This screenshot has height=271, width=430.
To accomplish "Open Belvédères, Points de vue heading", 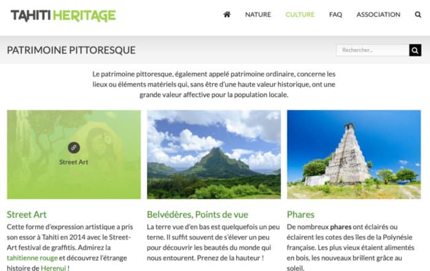I will [x=197, y=214].
